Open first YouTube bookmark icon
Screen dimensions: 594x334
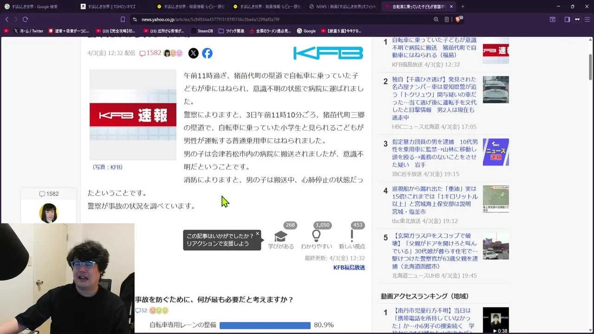[6, 31]
